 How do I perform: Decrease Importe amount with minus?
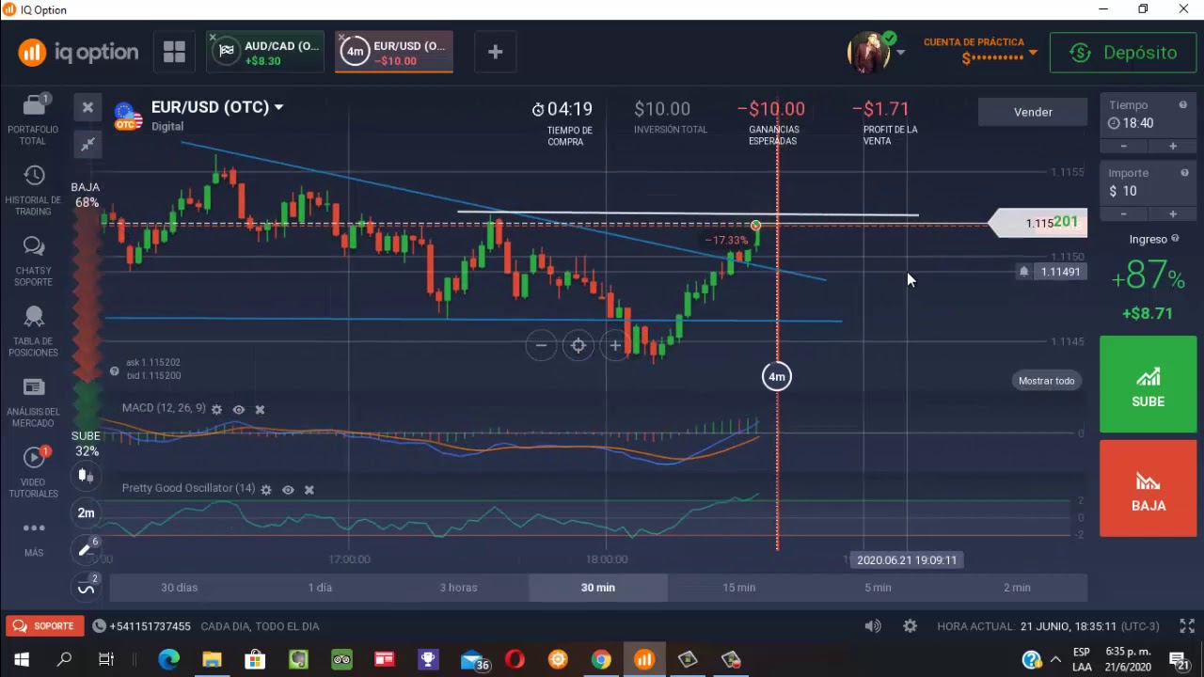coord(1123,214)
